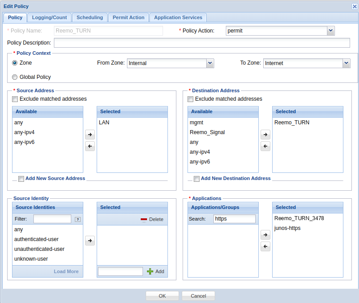Click the Source Identities Filter field
This screenshot has width=359, height=303.
click(53, 219)
